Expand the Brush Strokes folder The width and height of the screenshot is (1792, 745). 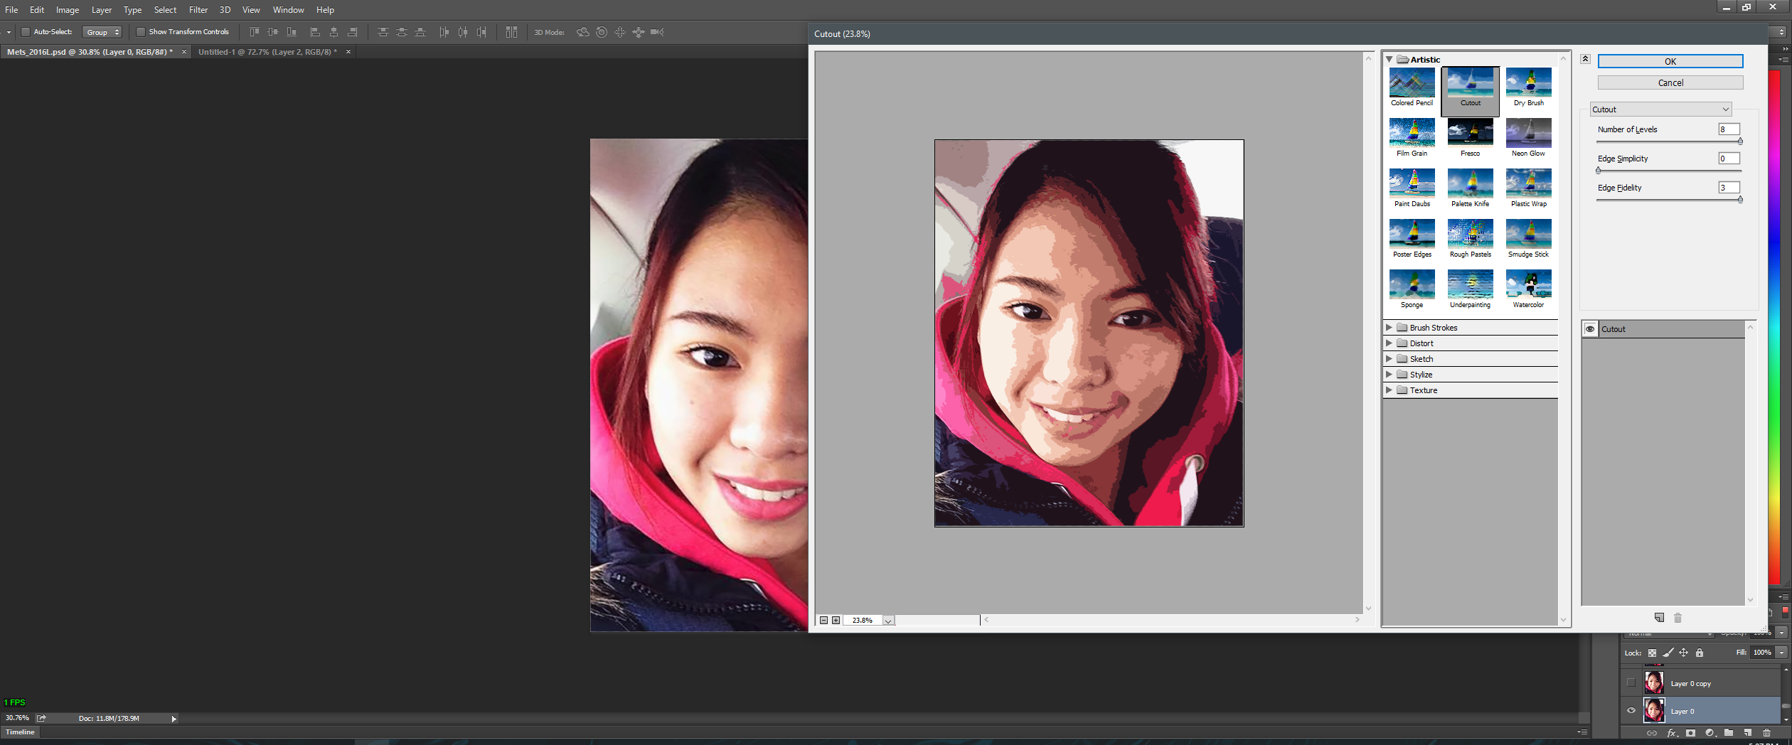click(1389, 328)
